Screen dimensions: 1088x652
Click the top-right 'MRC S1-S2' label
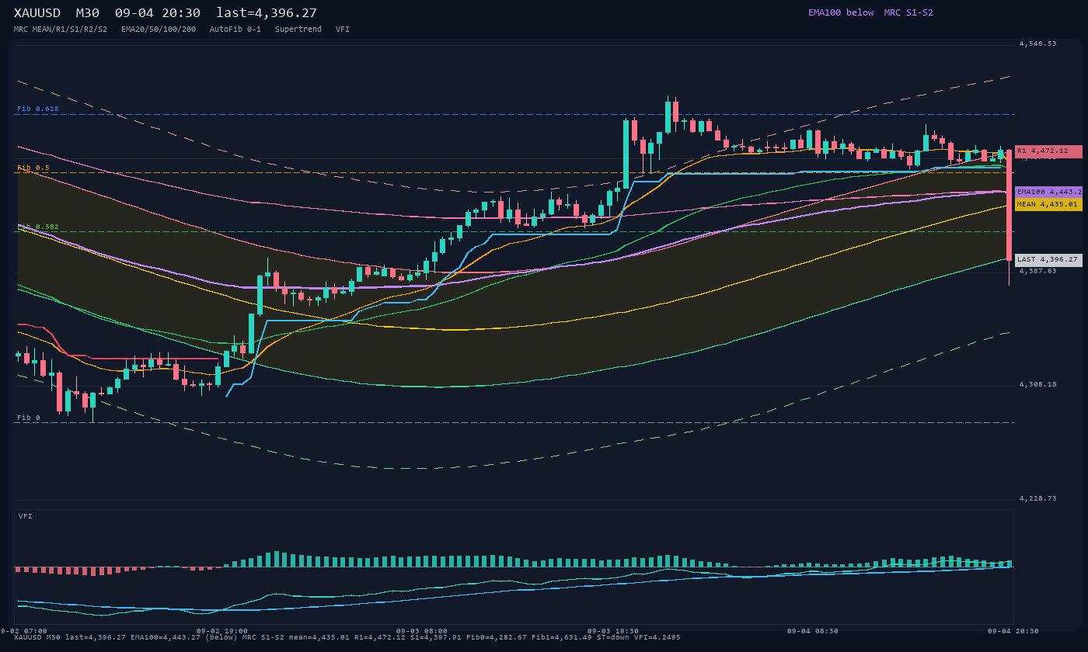[x=908, y=12]
